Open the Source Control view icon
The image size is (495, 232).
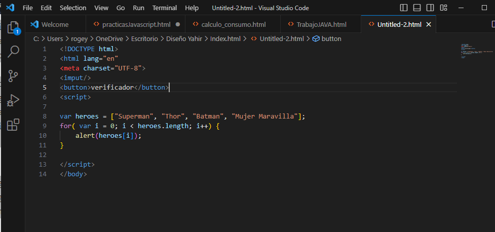[x=13, y=76]
